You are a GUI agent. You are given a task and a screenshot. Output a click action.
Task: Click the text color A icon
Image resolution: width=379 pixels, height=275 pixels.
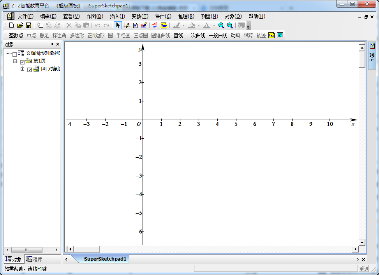206,25
